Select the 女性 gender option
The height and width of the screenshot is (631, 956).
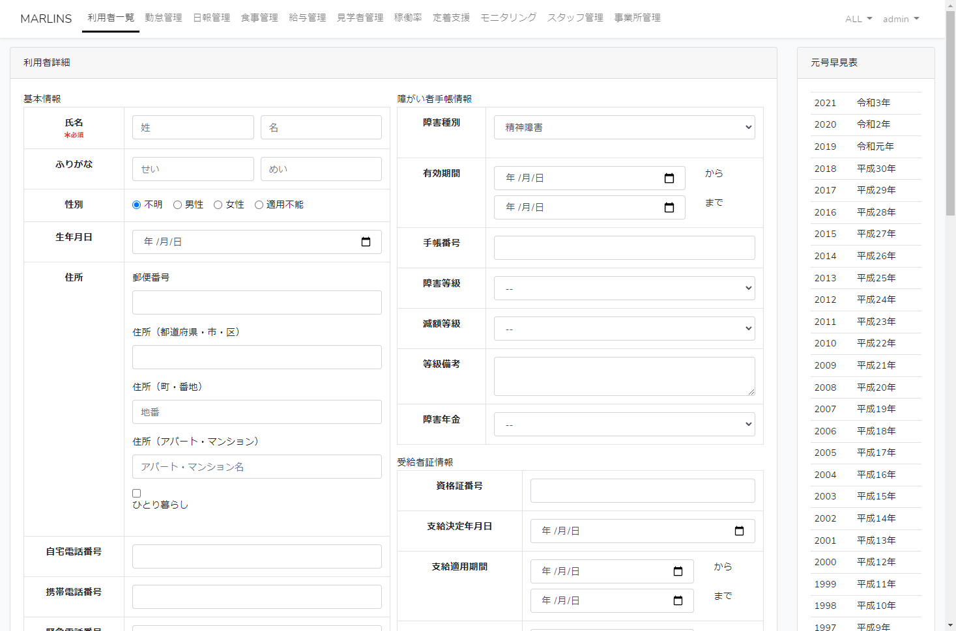point(218,205)
